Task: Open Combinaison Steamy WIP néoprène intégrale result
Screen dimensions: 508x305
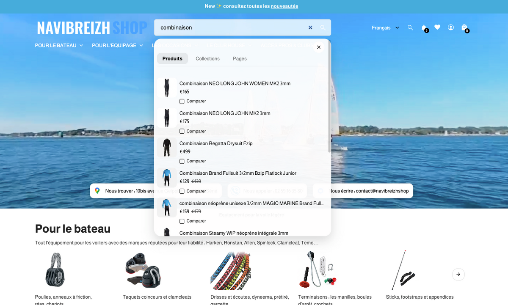Action: tap(234, 233)
